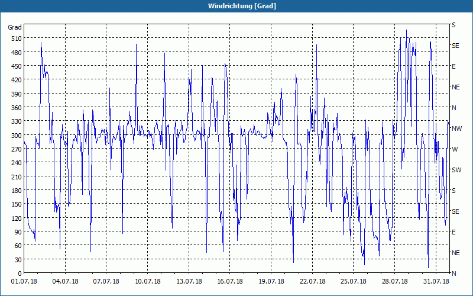
Task: Click the date label 16.07.18
Action: (x=230, y=282)
